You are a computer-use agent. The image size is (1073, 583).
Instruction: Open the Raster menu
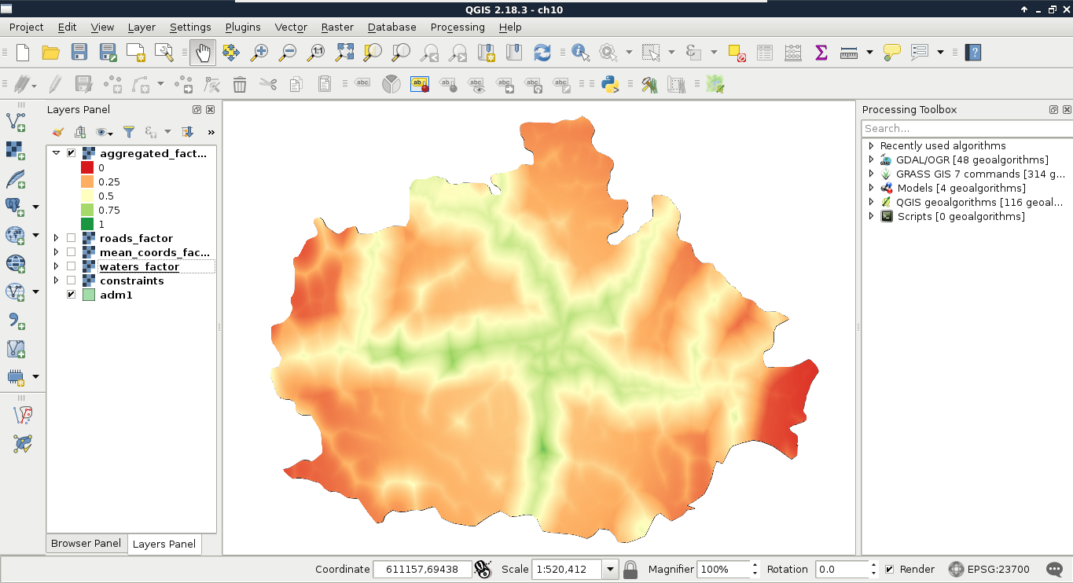337,27
